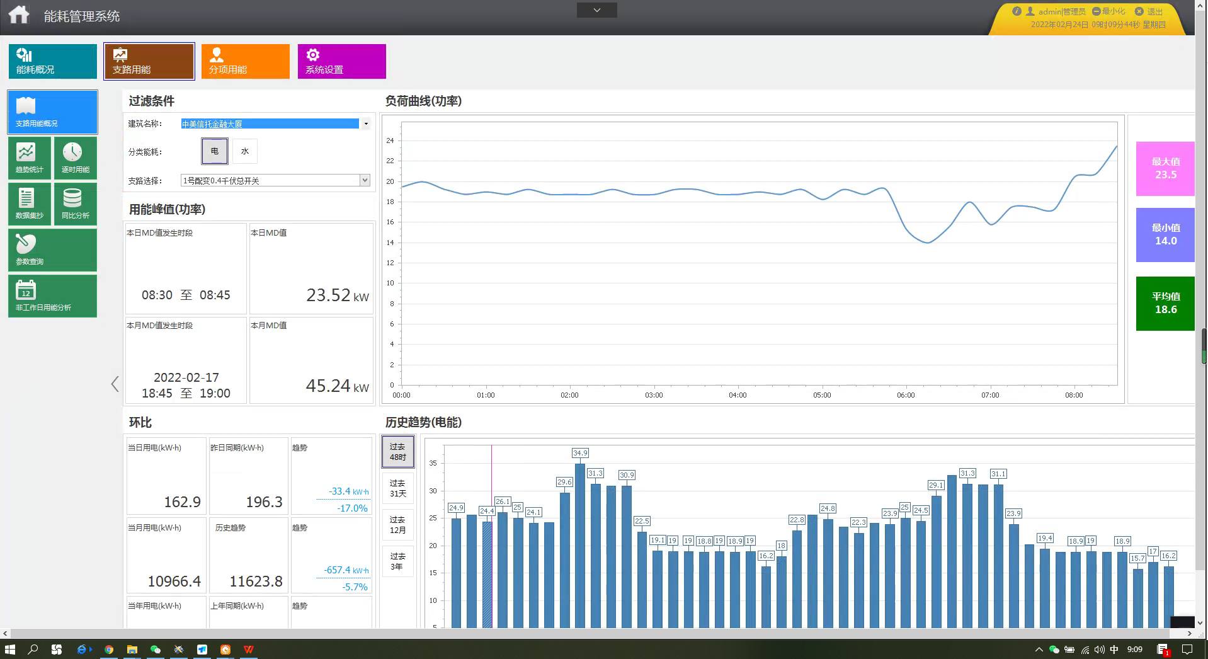Toggle energy category to 水 (water)
The height and width of the screenshot is (659, 1208).
[245, 151]
